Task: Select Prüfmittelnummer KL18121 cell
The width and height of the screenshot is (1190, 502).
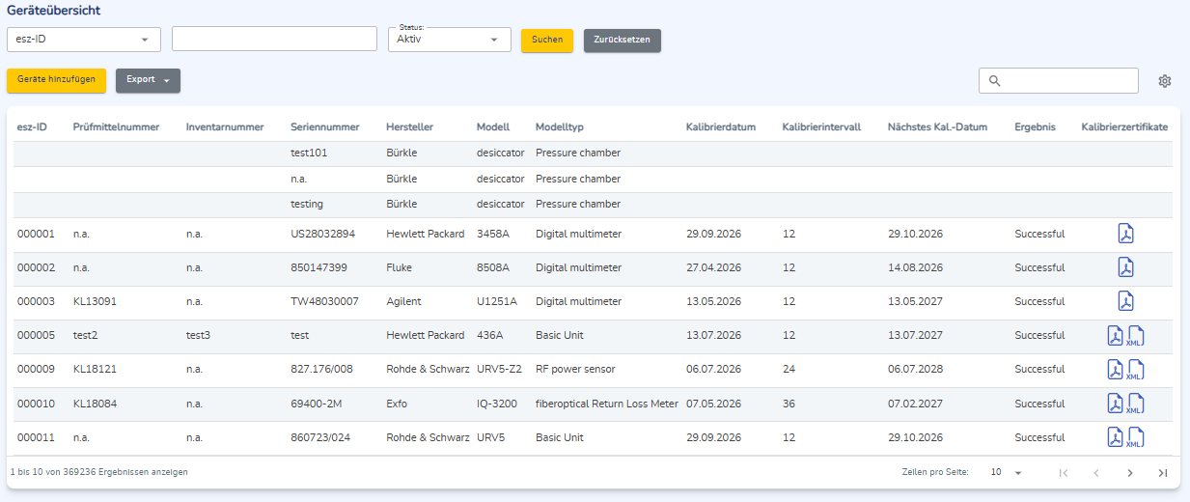Action: (x=95, y=370)
